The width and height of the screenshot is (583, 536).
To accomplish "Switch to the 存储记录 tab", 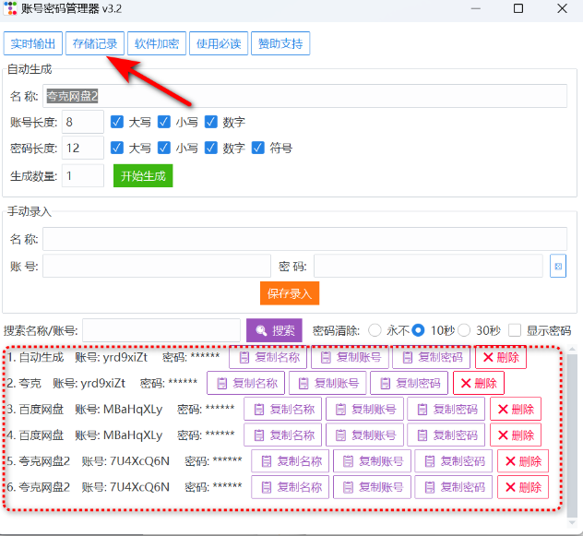I will (x=95, y=43).
